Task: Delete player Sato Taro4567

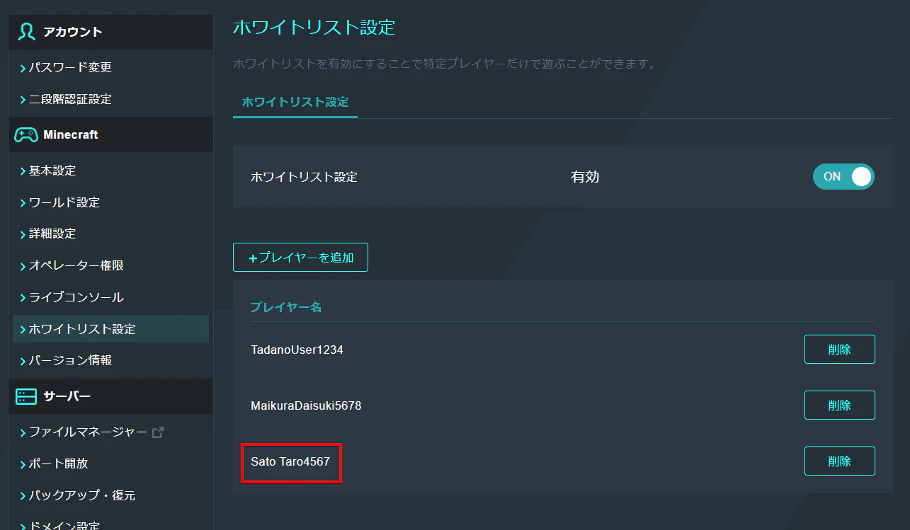Action: 839,461
